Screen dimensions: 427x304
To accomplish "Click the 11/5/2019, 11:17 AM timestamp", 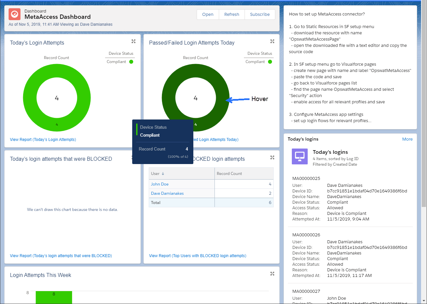I will (349, 276).
